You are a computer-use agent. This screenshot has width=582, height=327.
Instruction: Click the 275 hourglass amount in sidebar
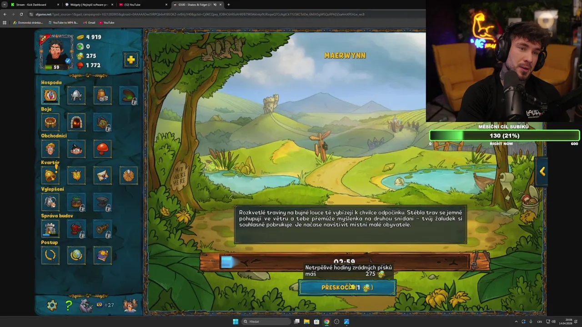point(91,56)
